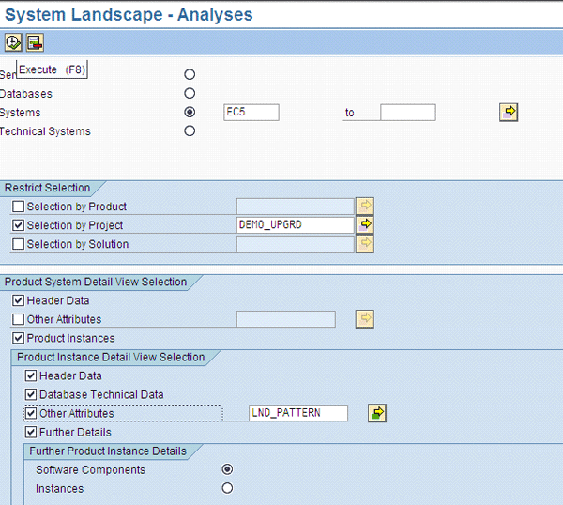Select the Technical Systems radio button
The width and height of the screenshot is (563, 505).
(x=190, y=130)
